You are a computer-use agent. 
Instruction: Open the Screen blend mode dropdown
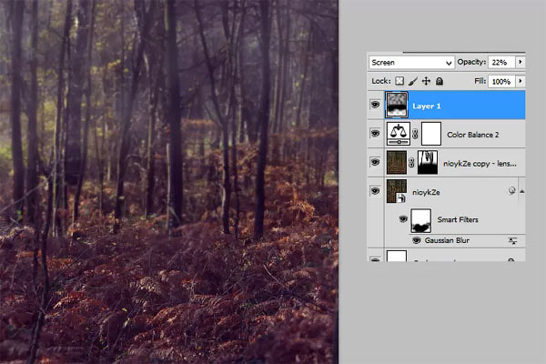(x=411, y=63)
